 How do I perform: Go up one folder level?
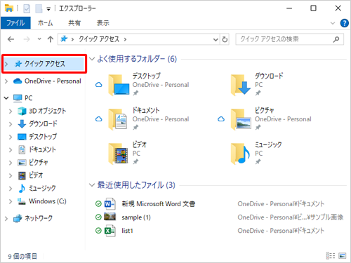pos(51,39)
